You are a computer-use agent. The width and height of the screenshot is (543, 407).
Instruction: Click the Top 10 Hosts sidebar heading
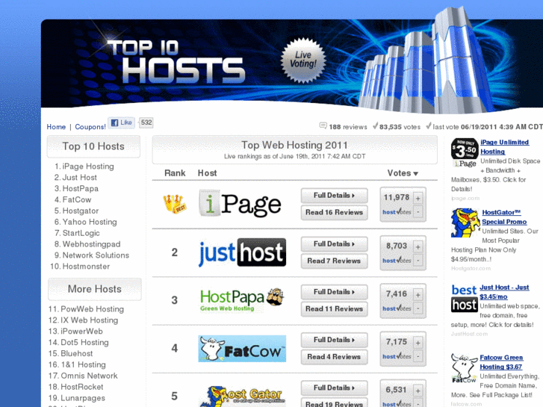pyautogui.click(x=93, y=146)
